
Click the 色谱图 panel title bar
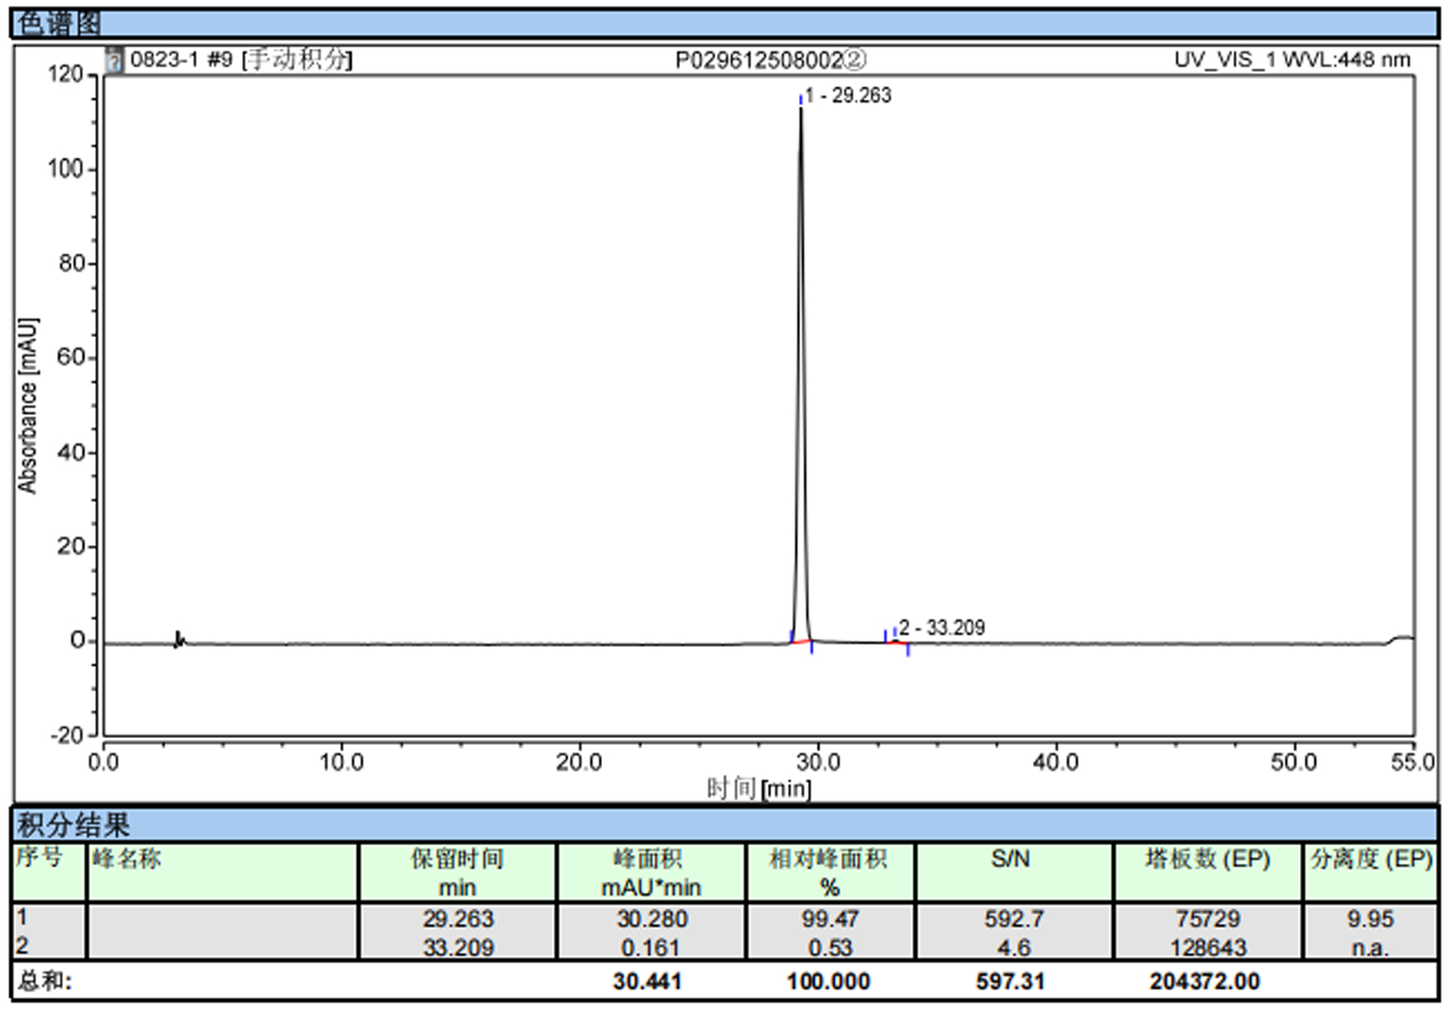(724, 23)
